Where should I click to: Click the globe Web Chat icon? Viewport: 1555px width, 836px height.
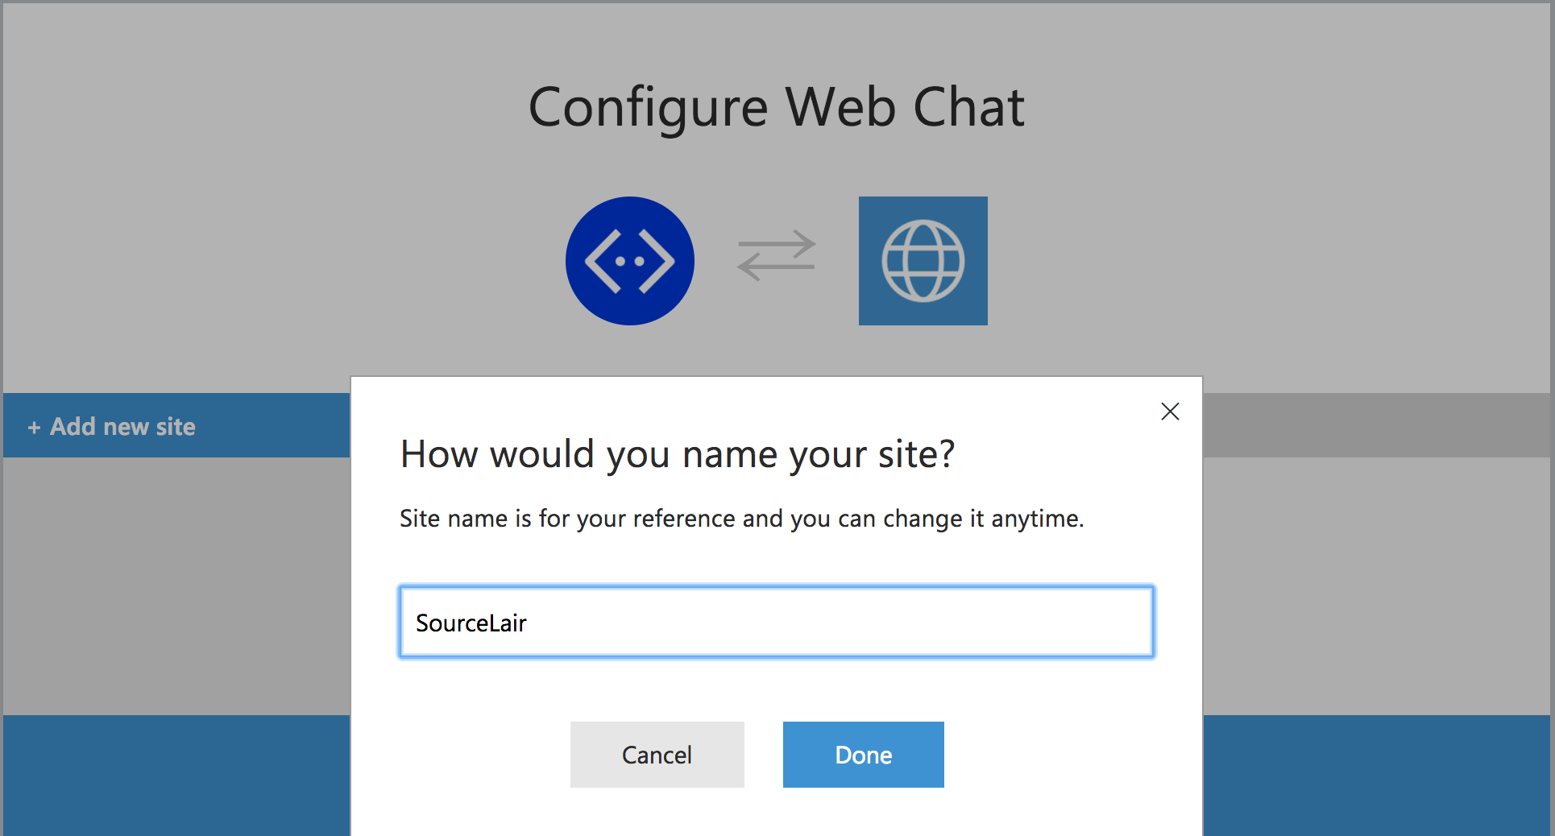point(923,261)
